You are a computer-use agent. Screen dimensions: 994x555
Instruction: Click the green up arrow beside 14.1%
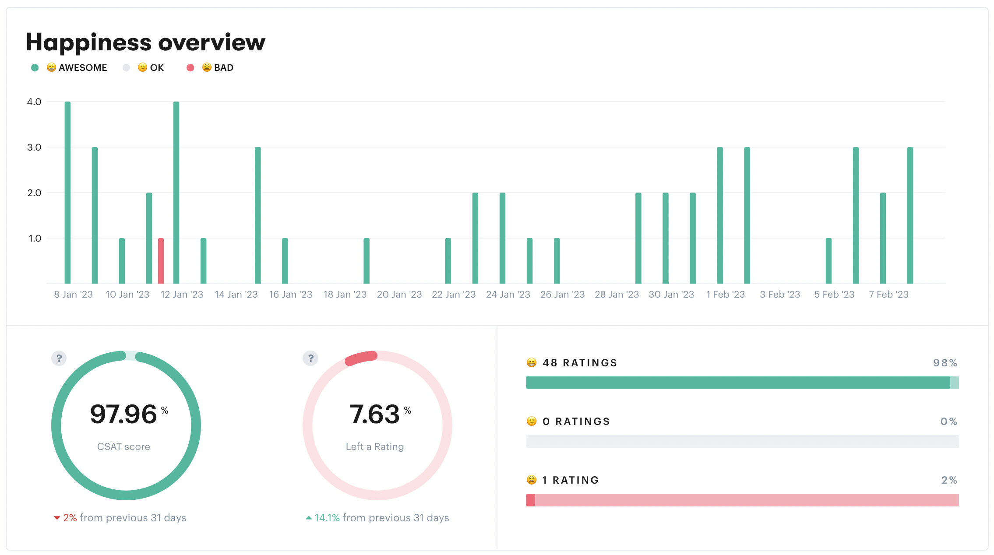point(309,518)
